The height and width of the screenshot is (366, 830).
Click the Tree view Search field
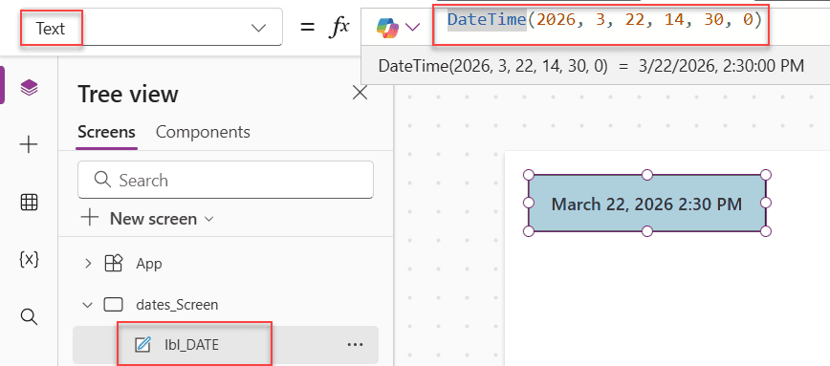point(226,180)
